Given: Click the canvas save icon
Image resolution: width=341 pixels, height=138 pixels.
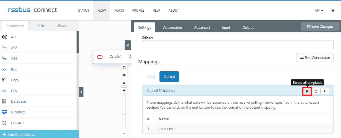Looking at the screenshot, I should point(124,67).
